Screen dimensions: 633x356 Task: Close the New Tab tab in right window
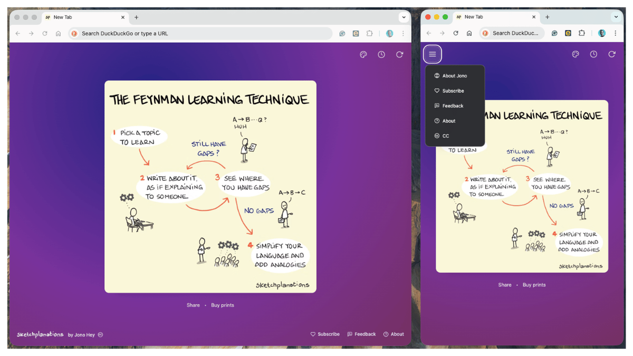(534, 17)
